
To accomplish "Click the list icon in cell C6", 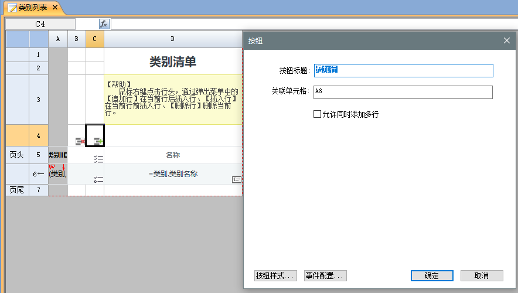I will coord(98,179).
